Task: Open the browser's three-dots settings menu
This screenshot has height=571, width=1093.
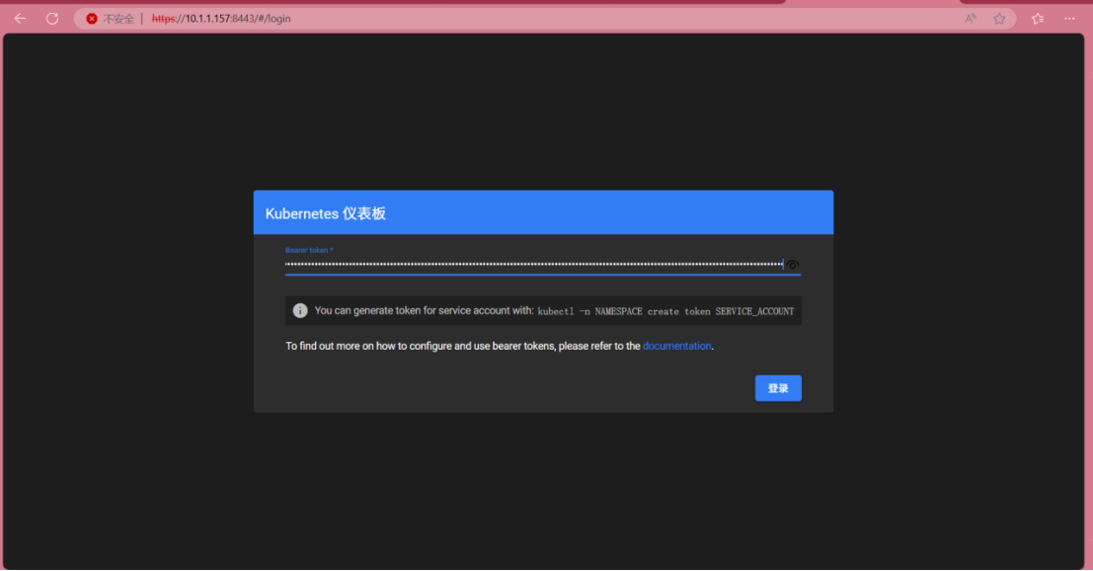Action: pos(1069,19)
